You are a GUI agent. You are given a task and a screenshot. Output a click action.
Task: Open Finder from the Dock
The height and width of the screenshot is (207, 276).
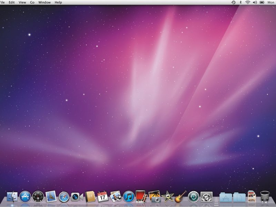pyautogui.click(x=12, y=197)
